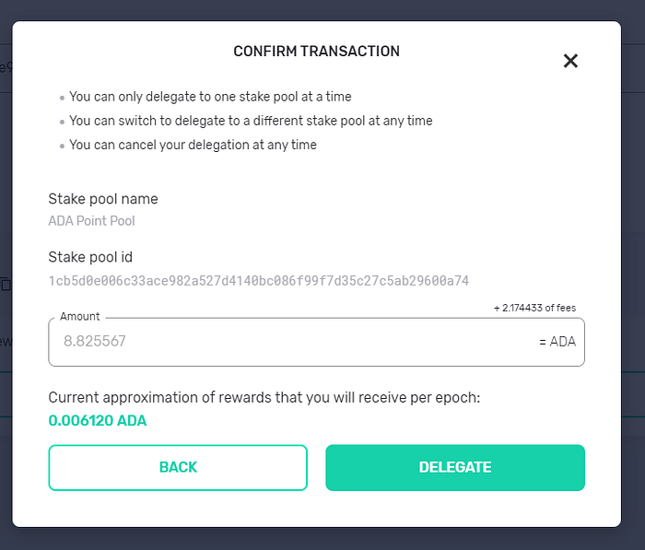Click the 'Amount' field label
The width and height of the screenshot is (645, 550).
click(80, 316)
